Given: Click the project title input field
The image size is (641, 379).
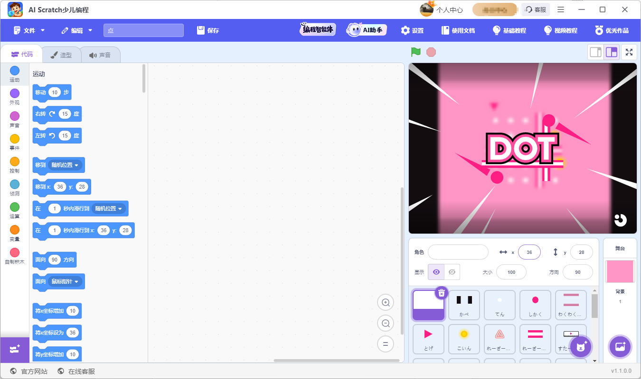Looking at the screenshot, I should click(x=143, y=30).
